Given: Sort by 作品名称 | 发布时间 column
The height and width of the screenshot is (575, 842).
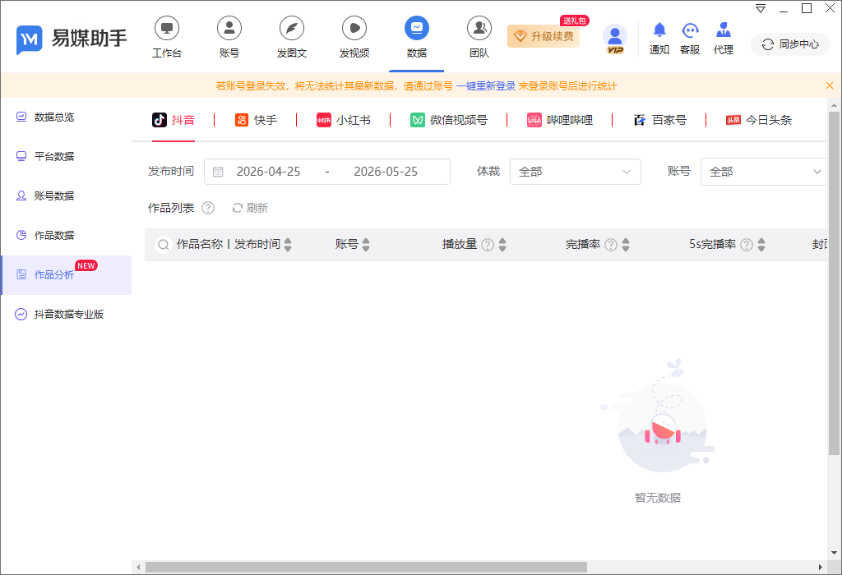Looking at the screenshot, I should tap(288, 245).
